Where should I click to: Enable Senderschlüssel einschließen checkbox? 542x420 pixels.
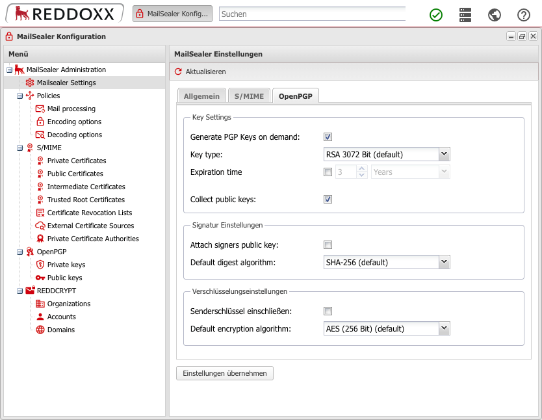coord(328,311)
